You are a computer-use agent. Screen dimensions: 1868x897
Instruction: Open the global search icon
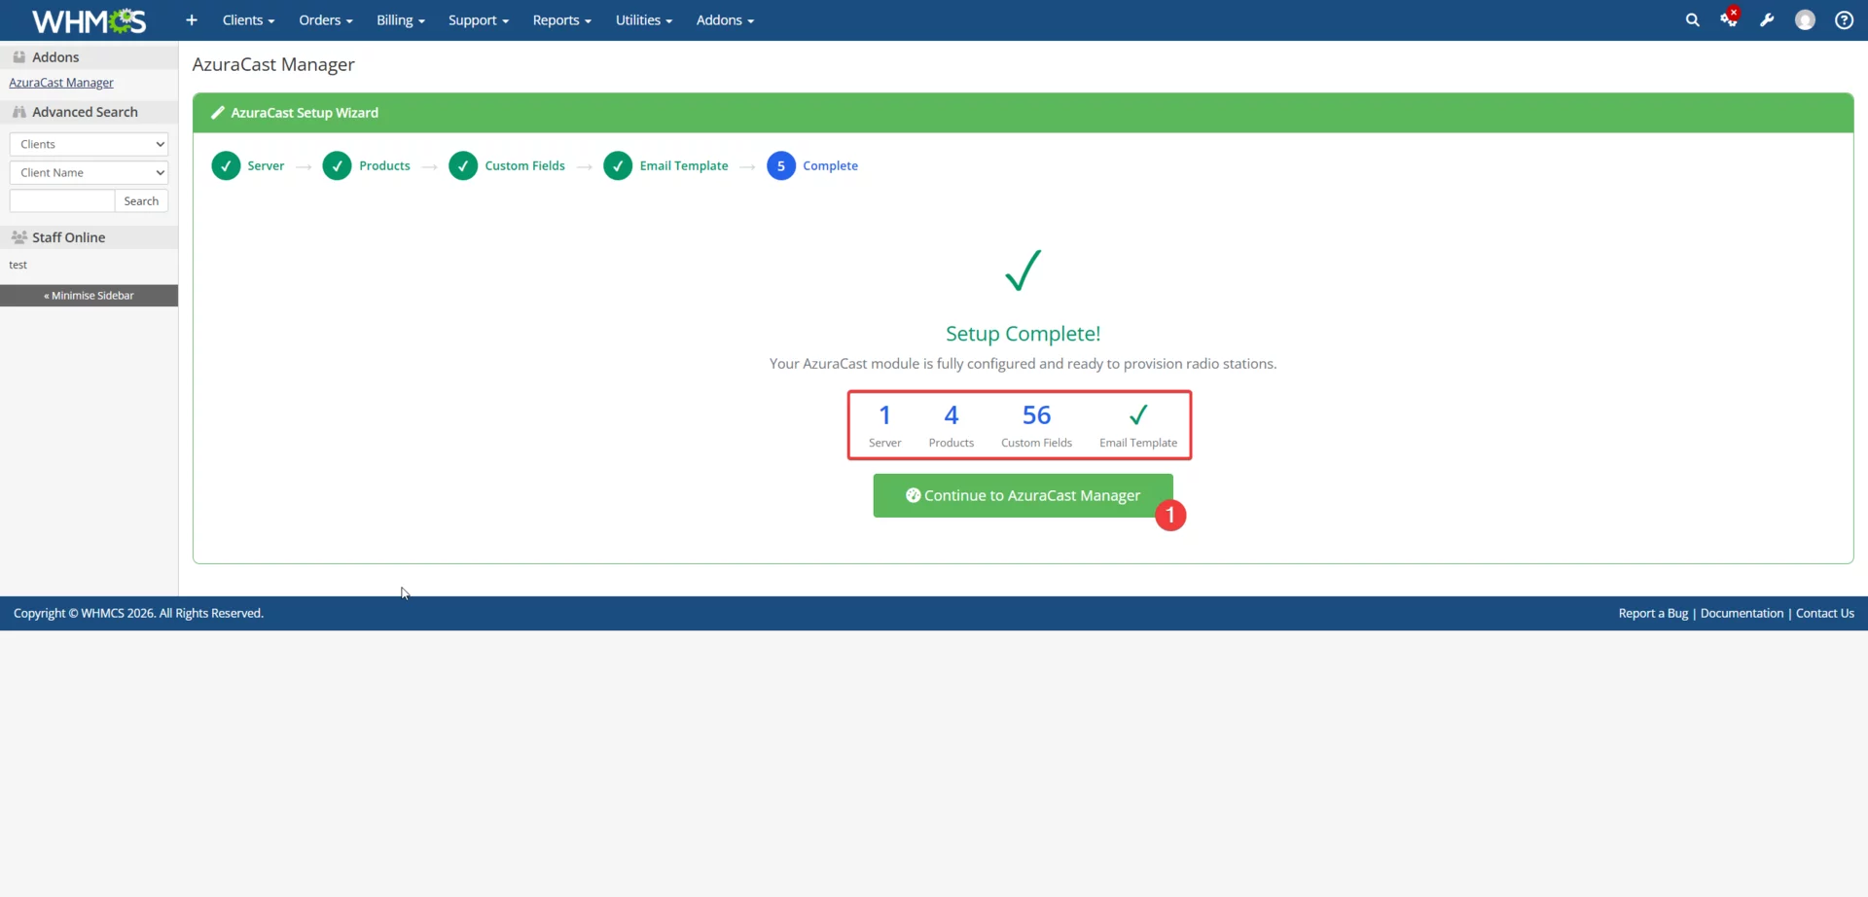point(1693,18)
